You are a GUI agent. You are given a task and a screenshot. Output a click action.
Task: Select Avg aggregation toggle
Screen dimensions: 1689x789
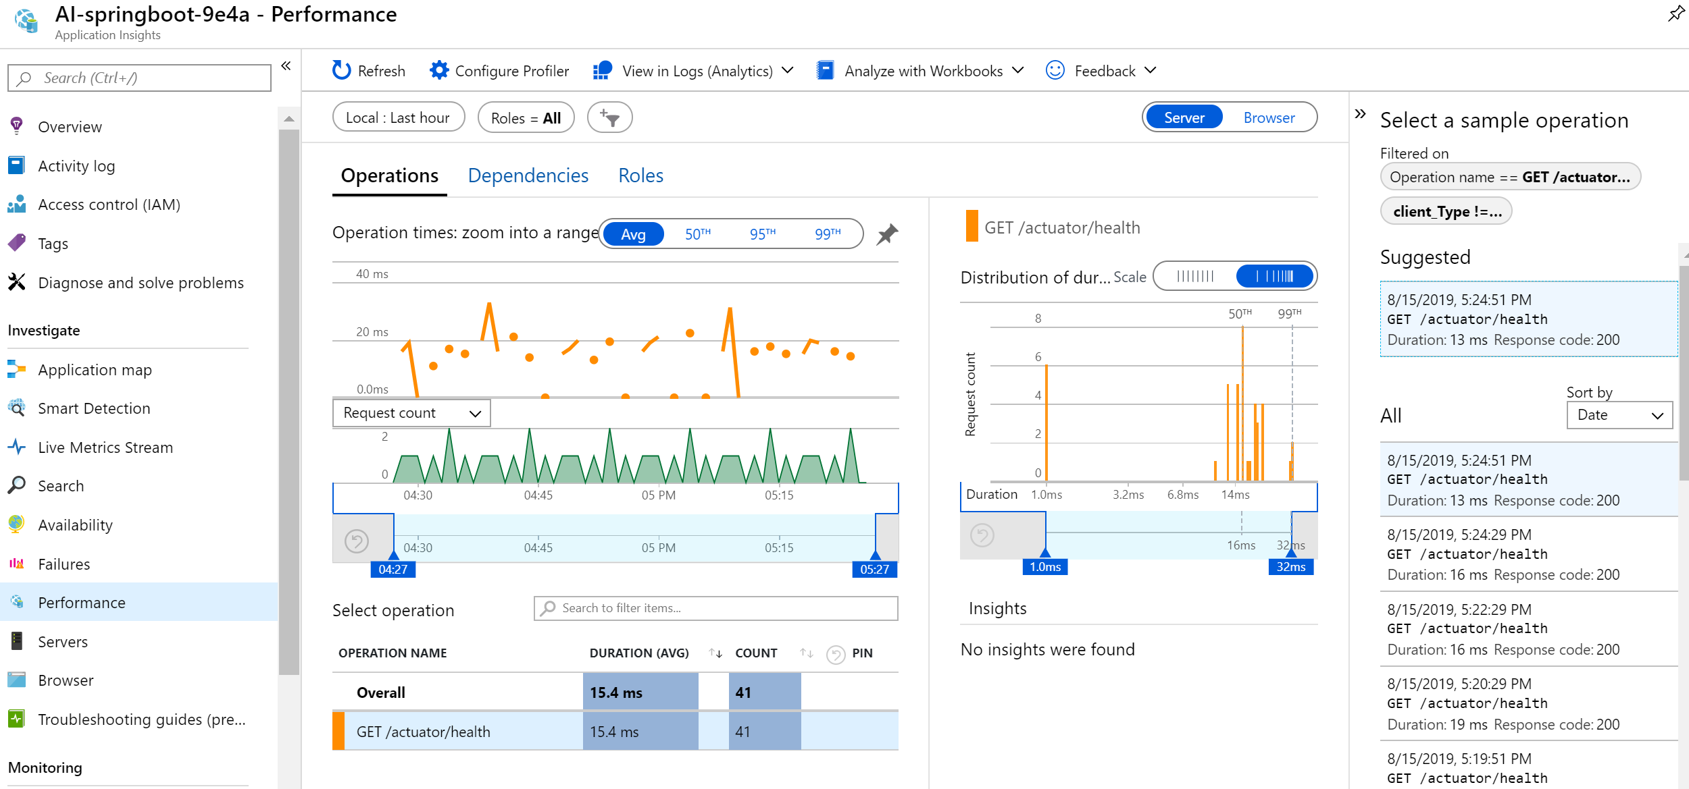[633, 234]
